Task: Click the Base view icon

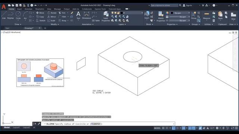Action: point(233,16)
